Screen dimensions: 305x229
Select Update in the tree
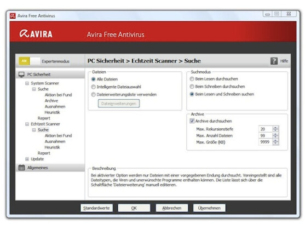37,159
